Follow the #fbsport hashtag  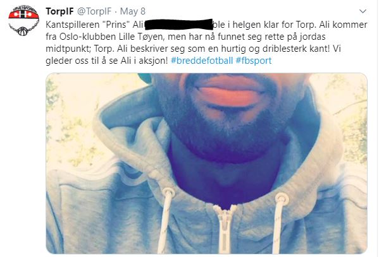(253, 61)
